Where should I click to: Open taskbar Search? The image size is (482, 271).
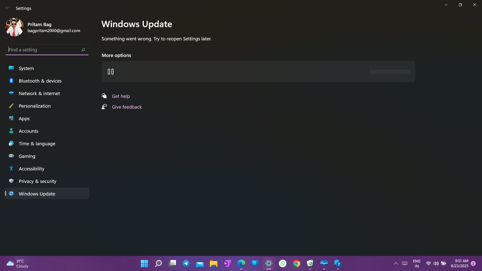point(158,263)
